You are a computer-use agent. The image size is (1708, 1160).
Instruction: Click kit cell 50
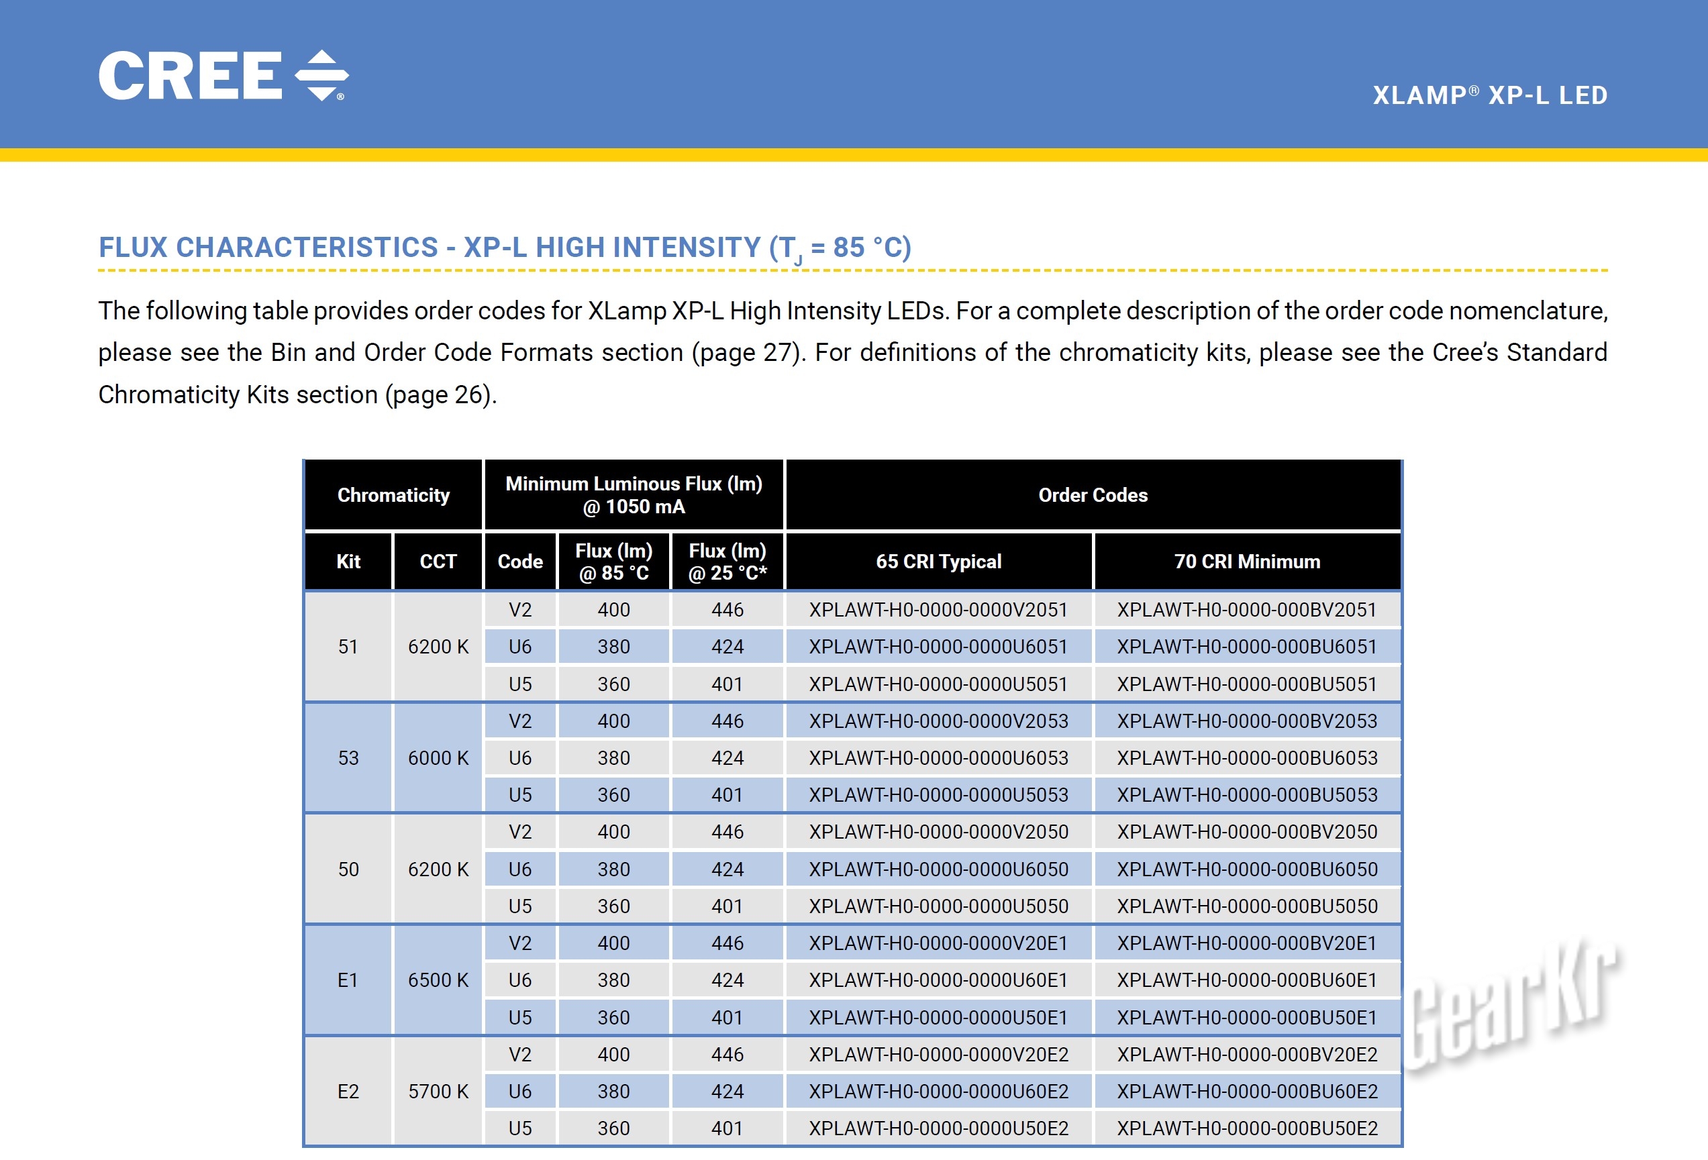[x=348, y=869]
